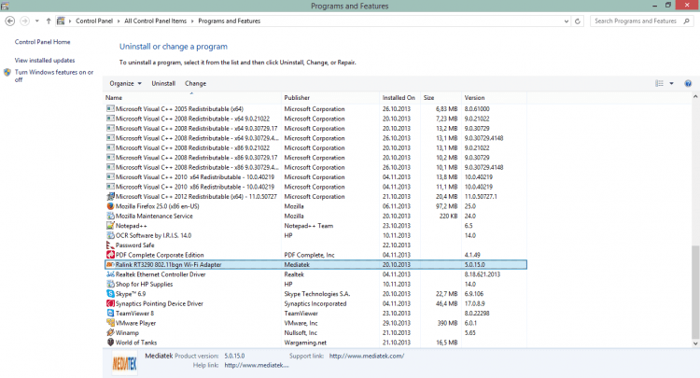Click the Change button
Screen dimensions: 700x378
click(x=196, y=83)
